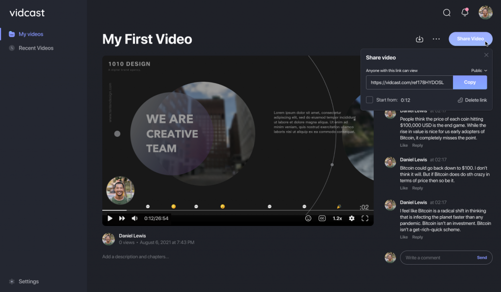Mute the video with the volume icon
The image size is (501, 292).
click(135, 218)
